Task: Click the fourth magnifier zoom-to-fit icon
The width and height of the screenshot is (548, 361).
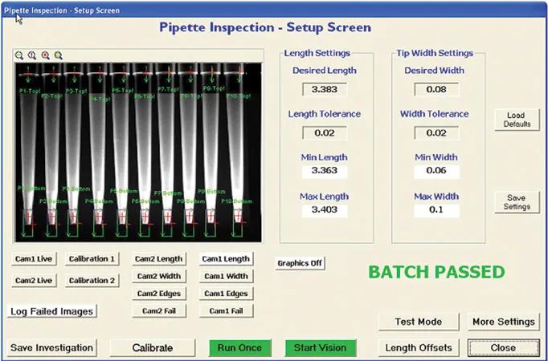Action: (59, 55)
